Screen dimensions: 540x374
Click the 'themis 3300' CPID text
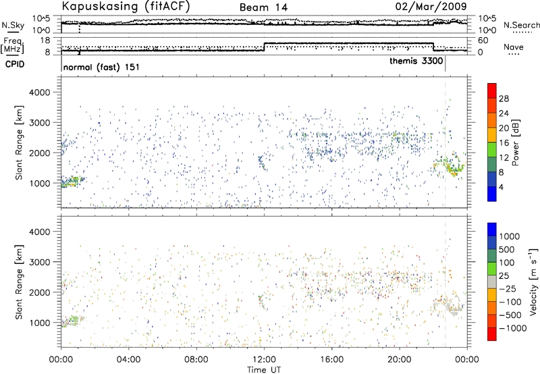coord(416,61)
